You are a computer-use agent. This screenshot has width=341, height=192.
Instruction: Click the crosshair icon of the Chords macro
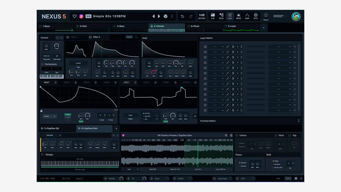coord(105,179)
